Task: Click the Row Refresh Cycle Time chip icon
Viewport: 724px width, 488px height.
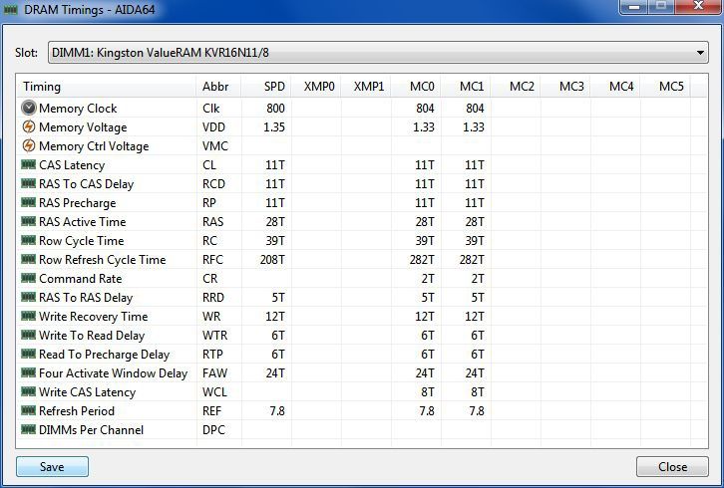Action: (29, 259)
